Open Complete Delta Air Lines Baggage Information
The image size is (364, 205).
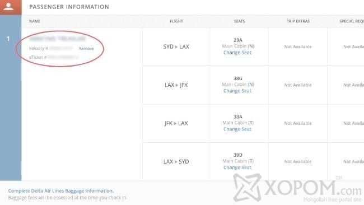click(61, 191)
